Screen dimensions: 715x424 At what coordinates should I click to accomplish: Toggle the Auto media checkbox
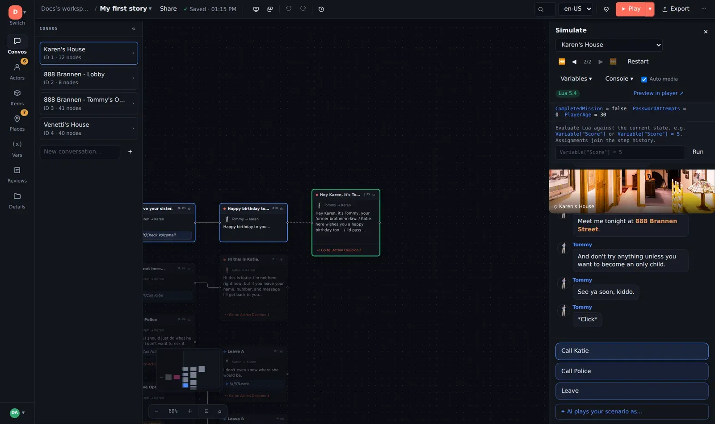(644, 79)
